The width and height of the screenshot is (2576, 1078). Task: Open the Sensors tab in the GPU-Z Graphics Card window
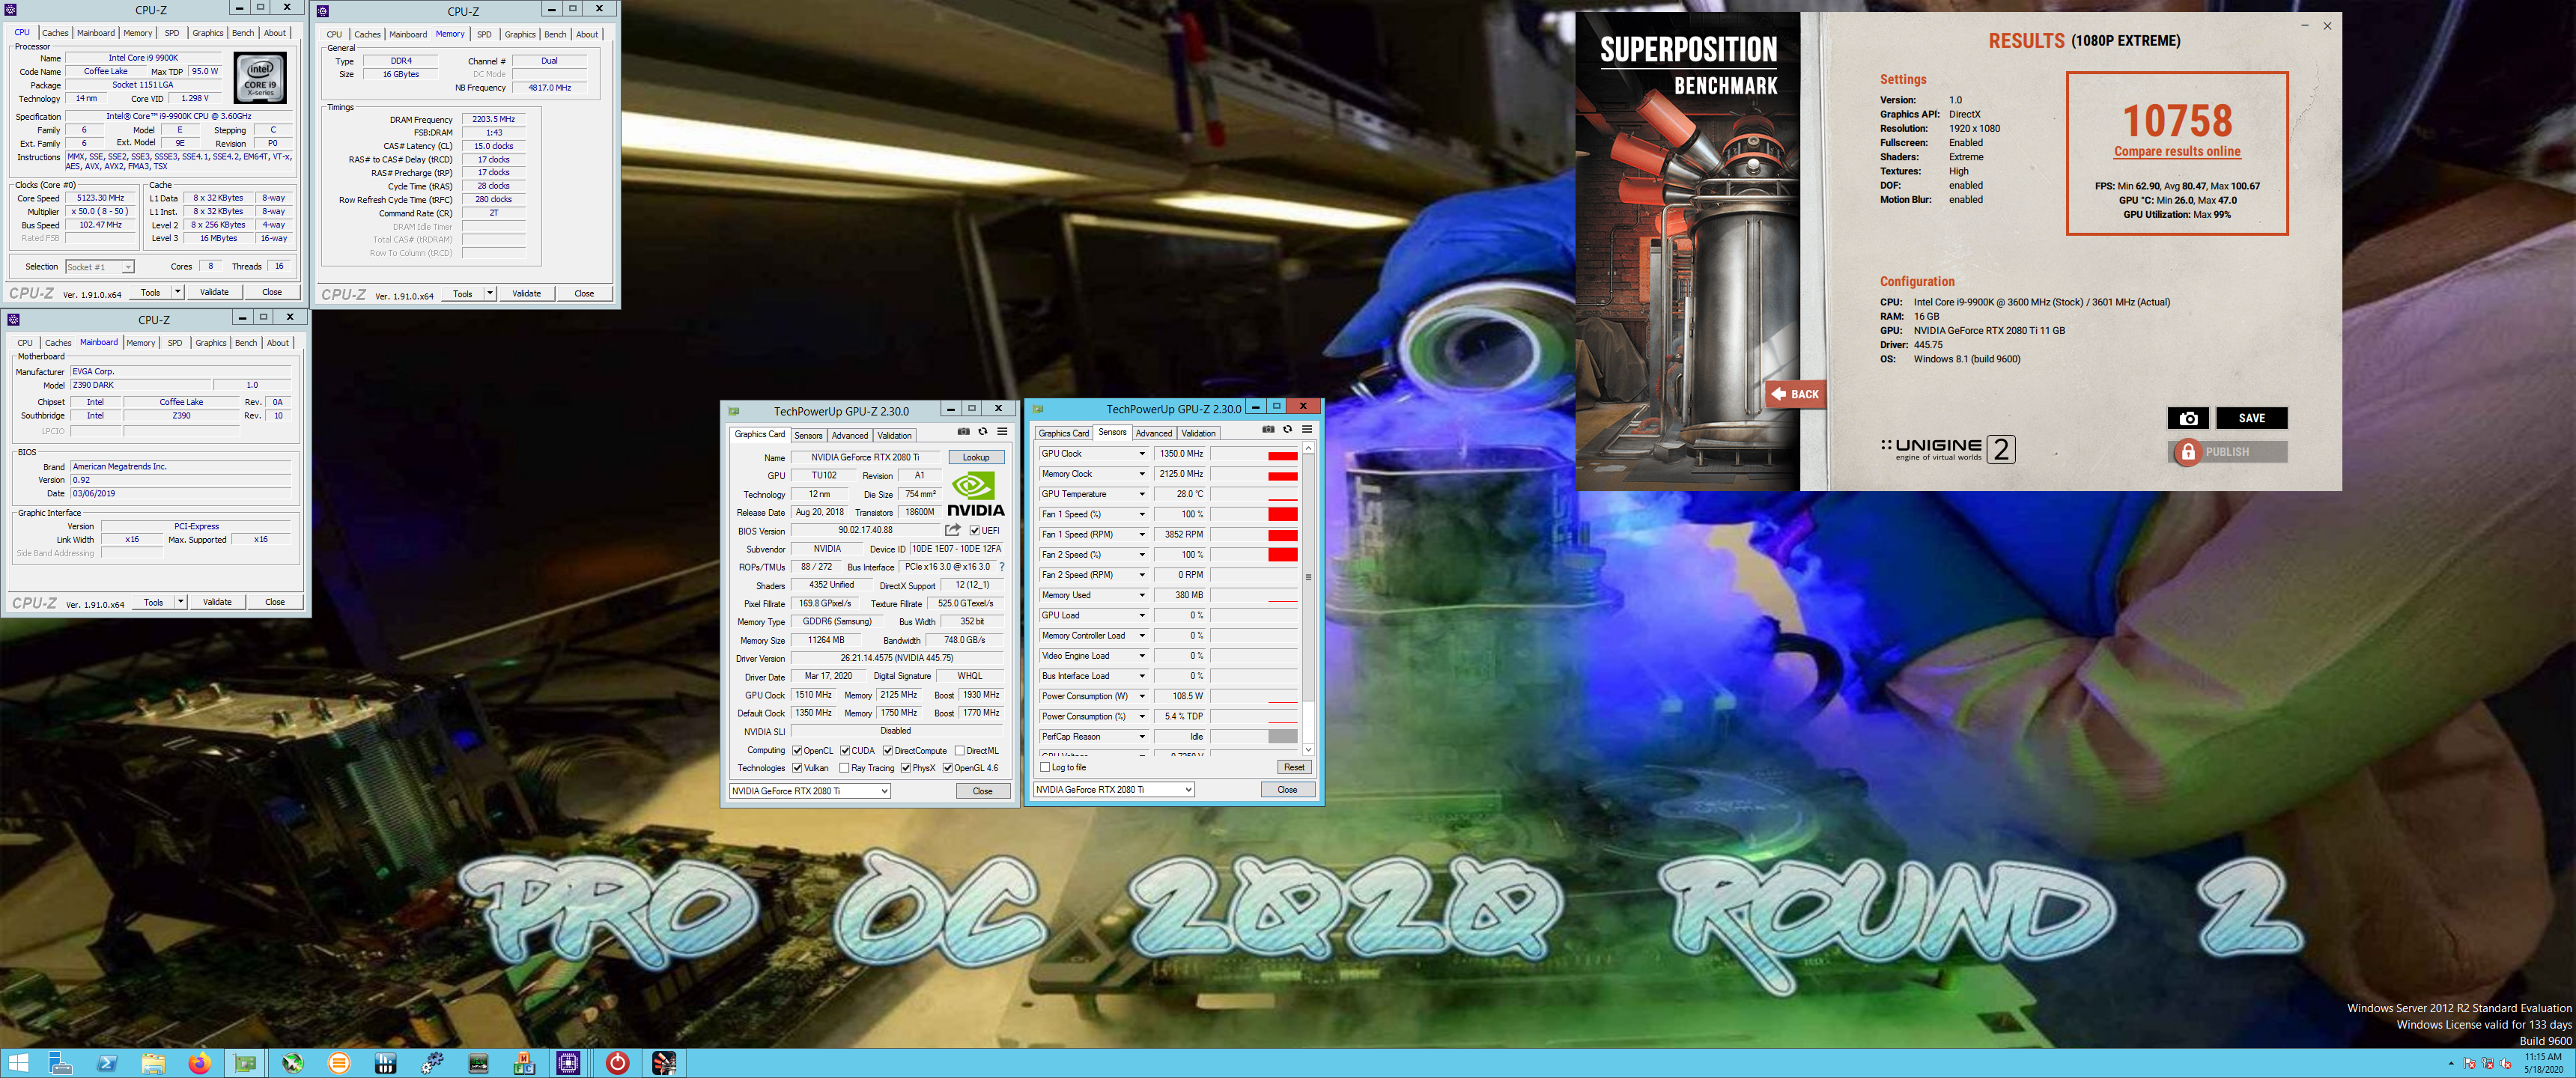tap(808, 435)
